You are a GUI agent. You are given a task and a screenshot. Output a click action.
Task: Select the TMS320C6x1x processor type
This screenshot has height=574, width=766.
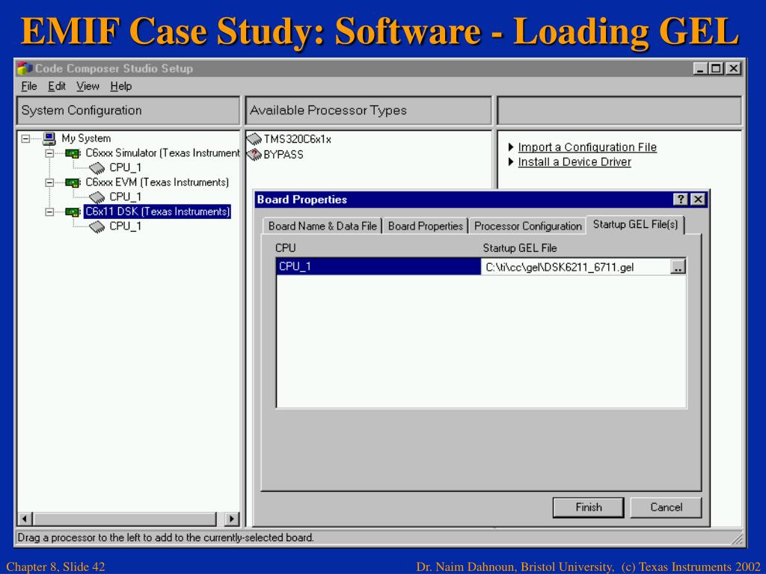click(297, 140)
